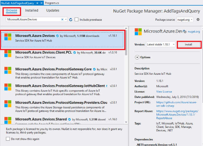
Task: Check Do not show this again
Action: coord(8,139)
